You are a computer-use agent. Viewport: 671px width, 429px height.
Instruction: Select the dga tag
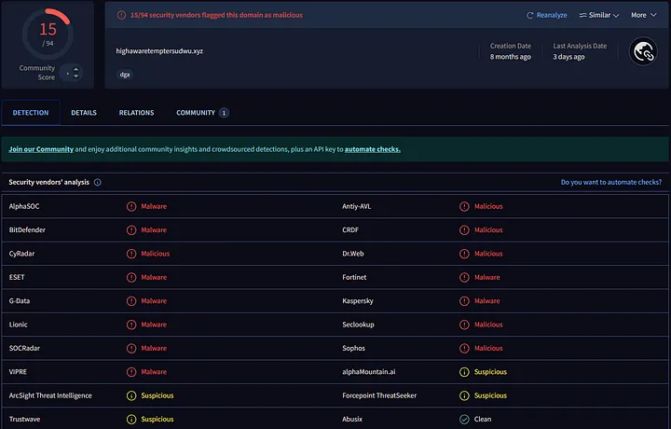pos(125,75)
